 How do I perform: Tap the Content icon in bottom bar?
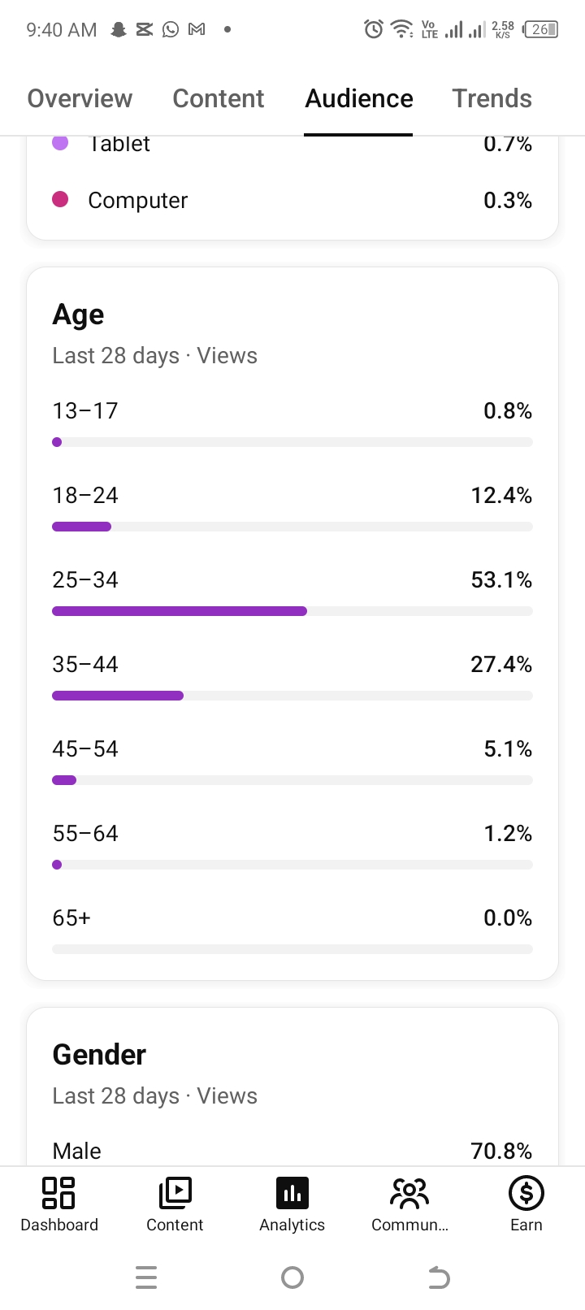tap(175, 1193)
